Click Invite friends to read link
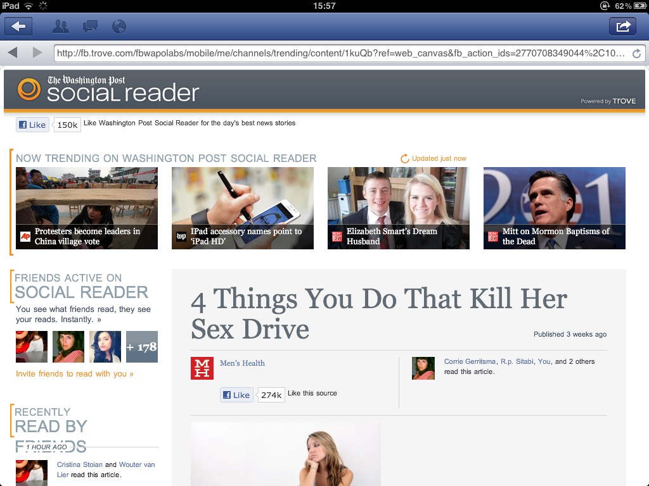 [75, 374]
